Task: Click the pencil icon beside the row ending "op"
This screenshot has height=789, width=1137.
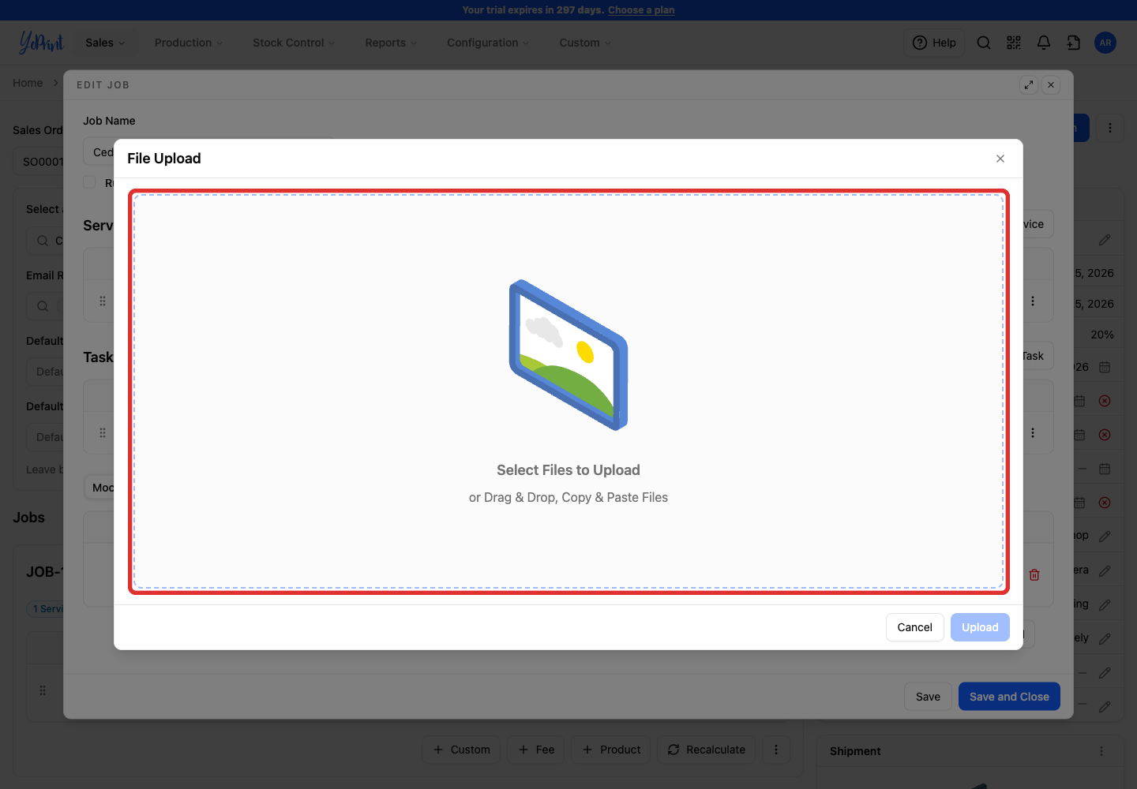Action: (x=1105, y=536)
